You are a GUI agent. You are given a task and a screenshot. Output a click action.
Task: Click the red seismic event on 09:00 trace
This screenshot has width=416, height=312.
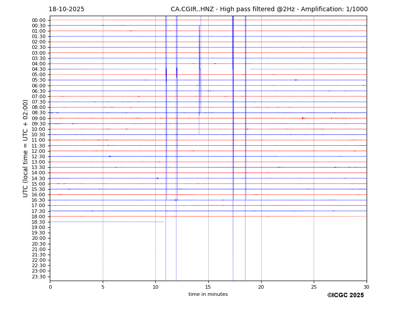coord(302,118)
